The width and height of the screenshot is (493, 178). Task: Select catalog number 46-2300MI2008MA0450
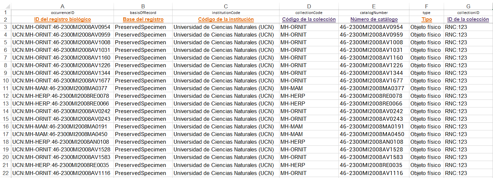[374, 134]
